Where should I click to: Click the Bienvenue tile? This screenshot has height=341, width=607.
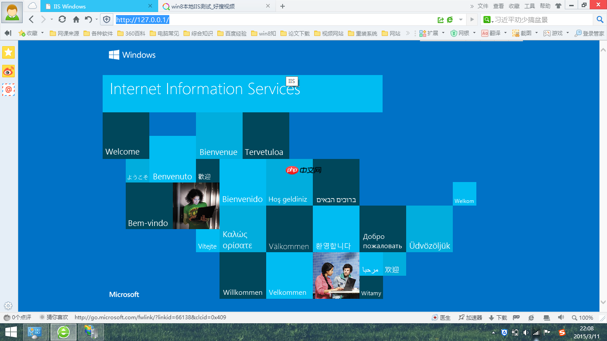[x=219, y=135]
